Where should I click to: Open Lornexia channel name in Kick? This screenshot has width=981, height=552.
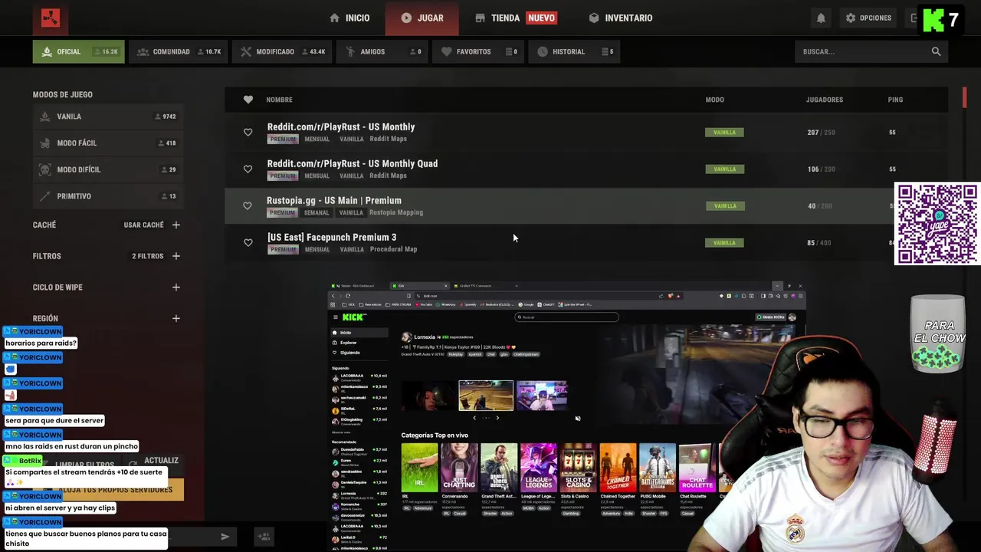pyautogui.click(x=425, y=337)
